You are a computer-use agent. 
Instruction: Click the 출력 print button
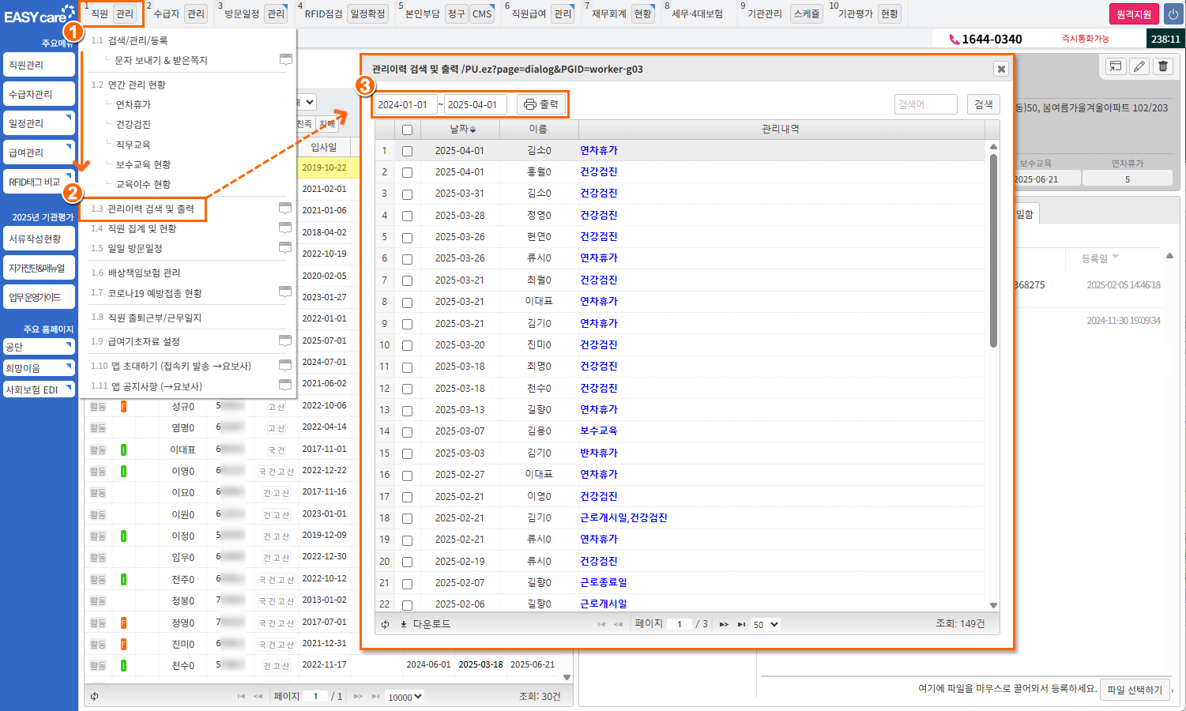[x=541, y=104]
